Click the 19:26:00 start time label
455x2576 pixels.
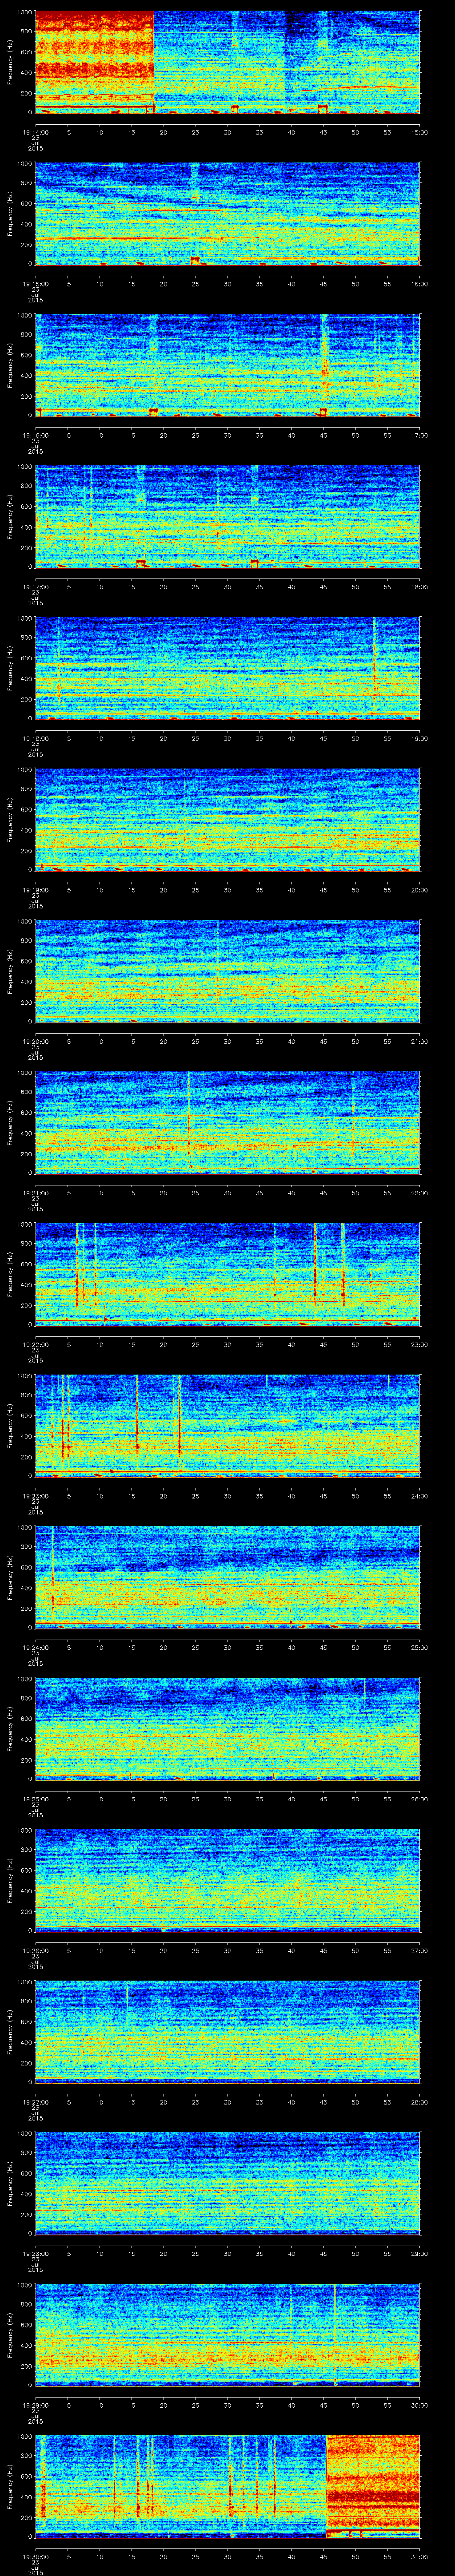(x=35, y=1950)
